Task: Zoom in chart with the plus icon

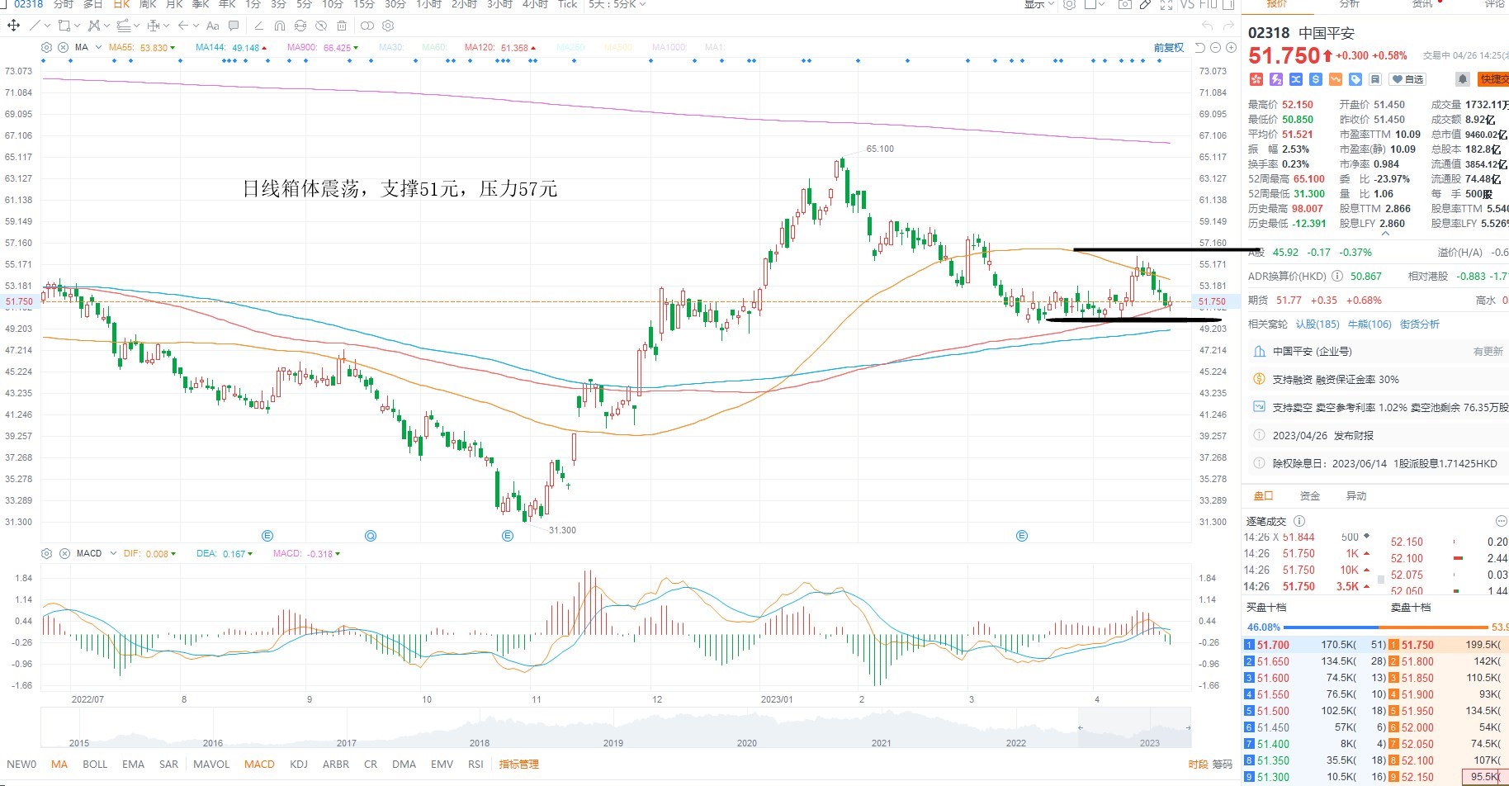Action: click(x=1231, y=47)
